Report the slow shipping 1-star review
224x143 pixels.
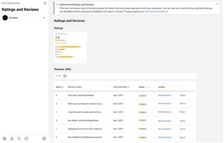pos(182,129)
